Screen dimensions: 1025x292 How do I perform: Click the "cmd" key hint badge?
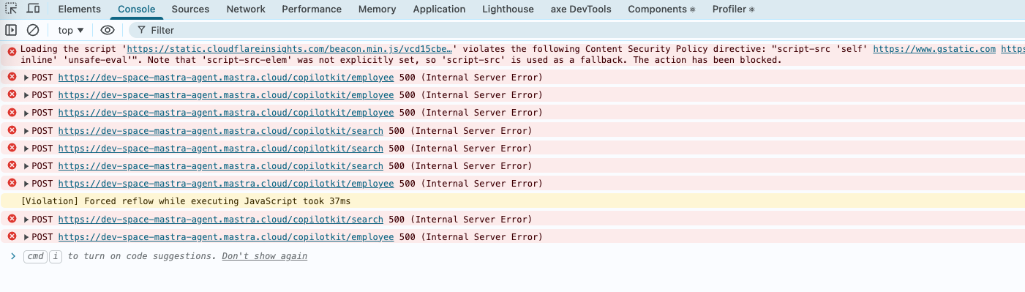tap(34, 256)
